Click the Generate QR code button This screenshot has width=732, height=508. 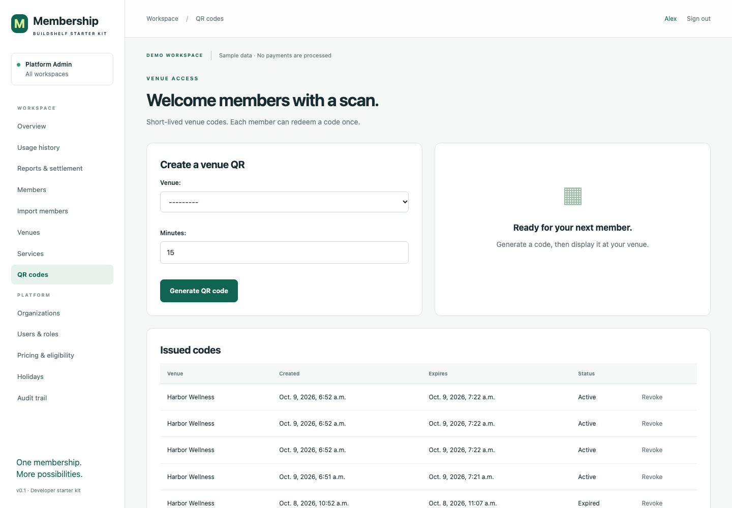coord(199,291)
